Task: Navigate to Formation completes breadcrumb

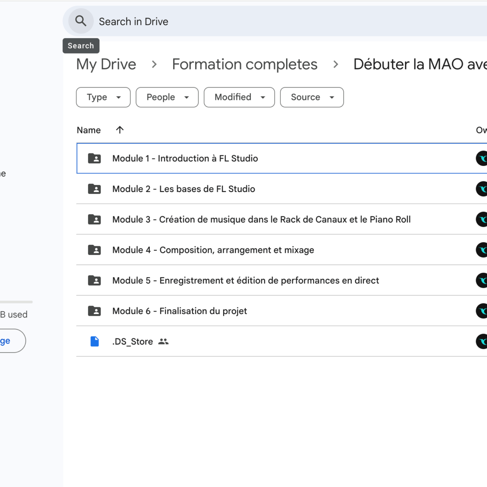Action: [x=245, y=65]
